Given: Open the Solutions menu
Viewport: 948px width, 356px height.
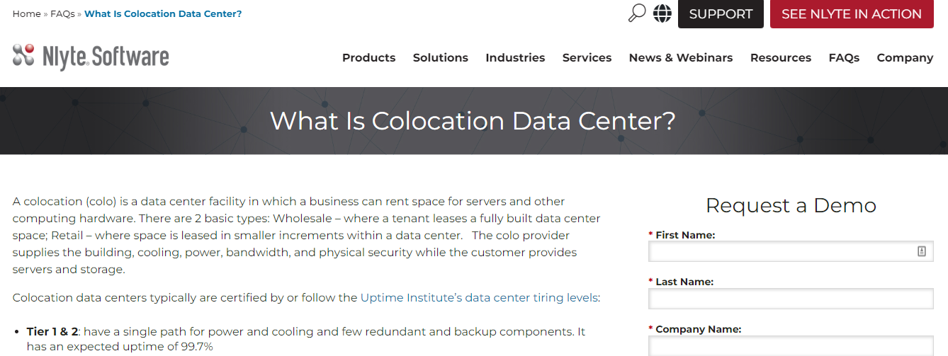Looking at the screenshot, I should pos(441,58).
